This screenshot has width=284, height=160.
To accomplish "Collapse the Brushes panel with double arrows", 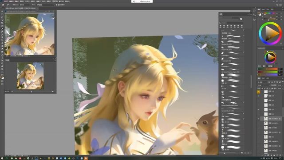I will click(248, 14).
